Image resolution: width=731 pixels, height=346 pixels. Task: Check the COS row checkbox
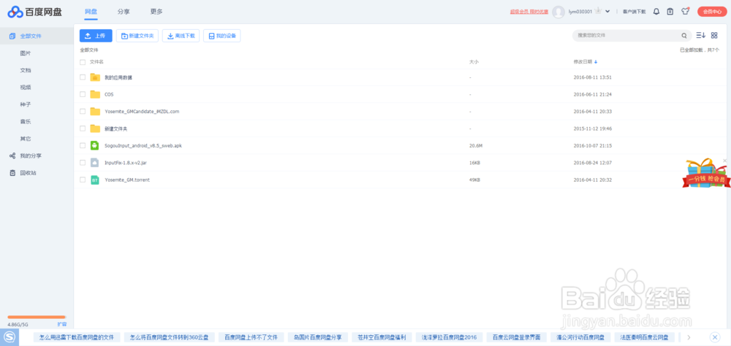click(83, 95)
